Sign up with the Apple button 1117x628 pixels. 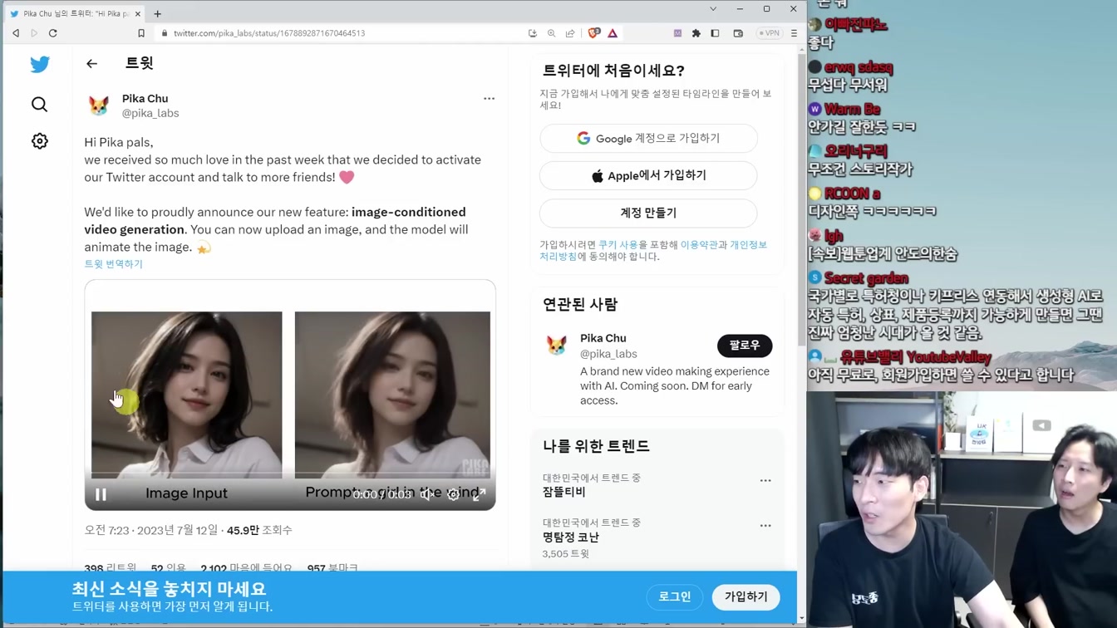[x=648, y=176]
